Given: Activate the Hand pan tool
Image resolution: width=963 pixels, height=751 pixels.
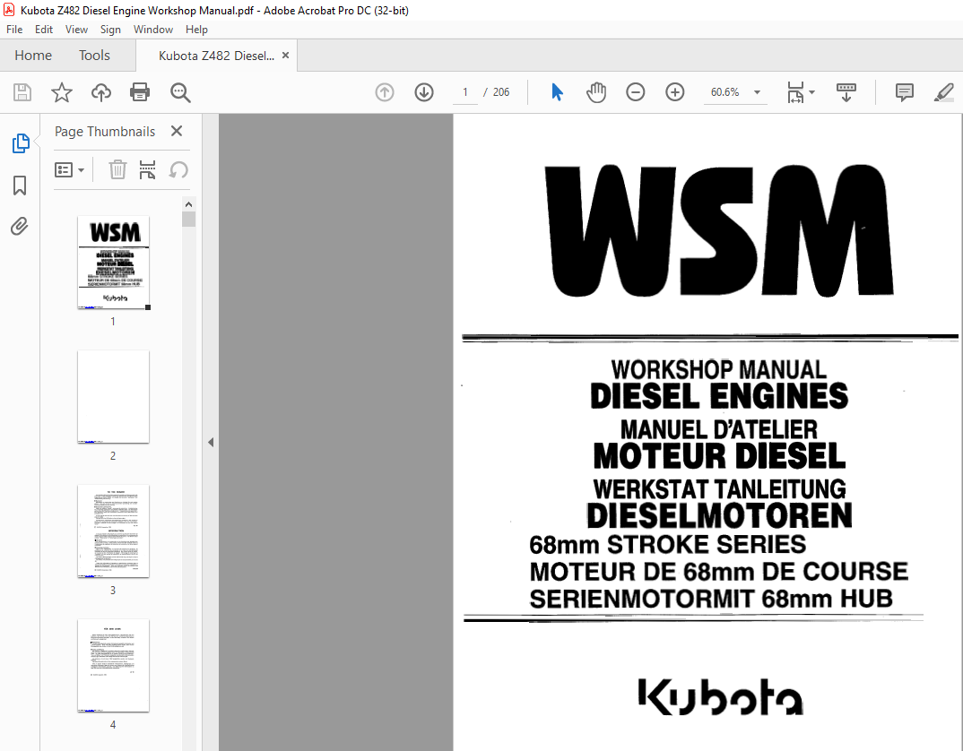Looking at the screenshot, I should coord(595,92).
